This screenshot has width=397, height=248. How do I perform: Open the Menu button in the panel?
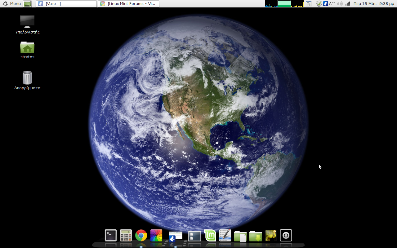click(12, 4)
